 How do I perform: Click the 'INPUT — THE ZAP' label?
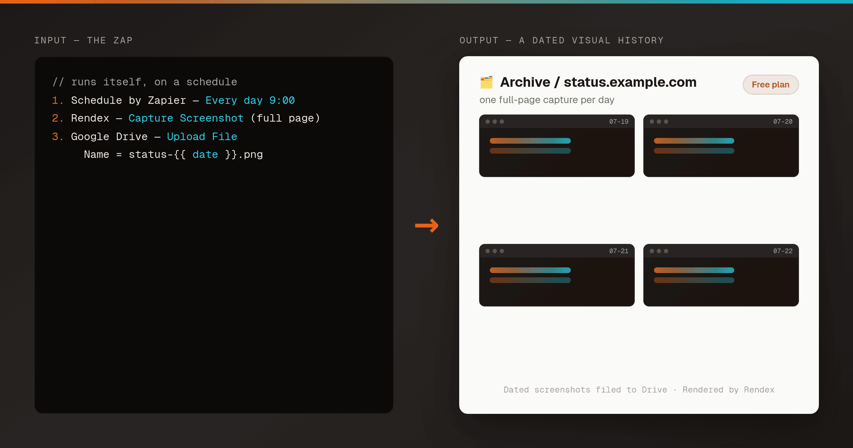(84, 41)
